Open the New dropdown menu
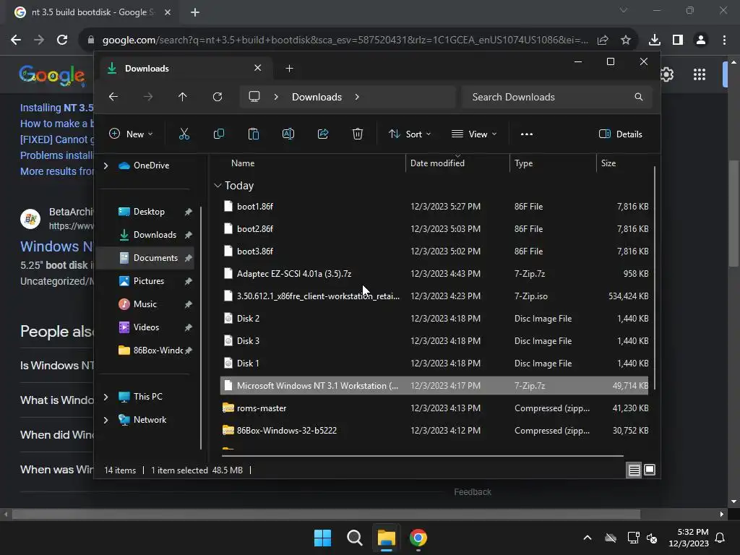 [x=131, y=134]
